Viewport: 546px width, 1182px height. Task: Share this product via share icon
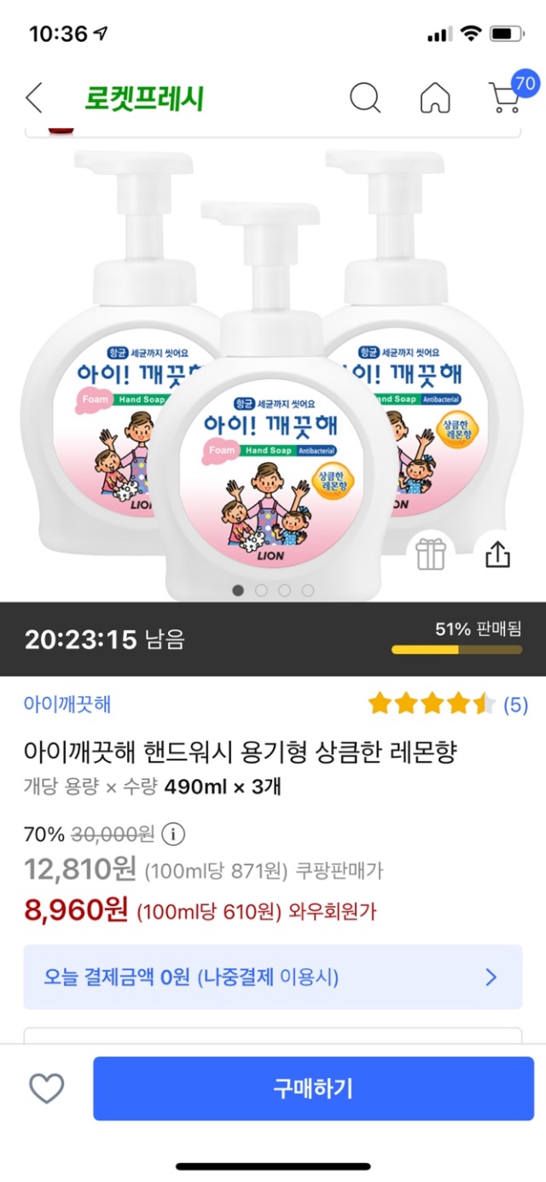(497, 554)
